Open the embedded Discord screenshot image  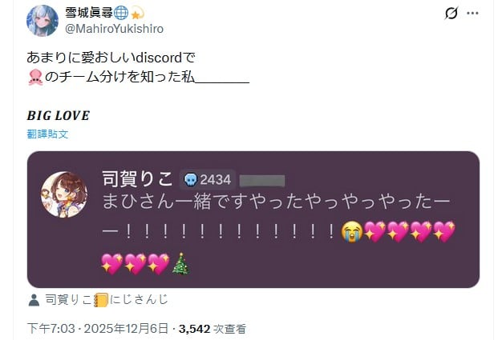(x=253, y=220)
